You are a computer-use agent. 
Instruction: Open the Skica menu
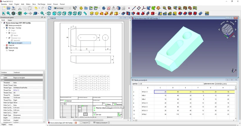[x=34, y=4]
